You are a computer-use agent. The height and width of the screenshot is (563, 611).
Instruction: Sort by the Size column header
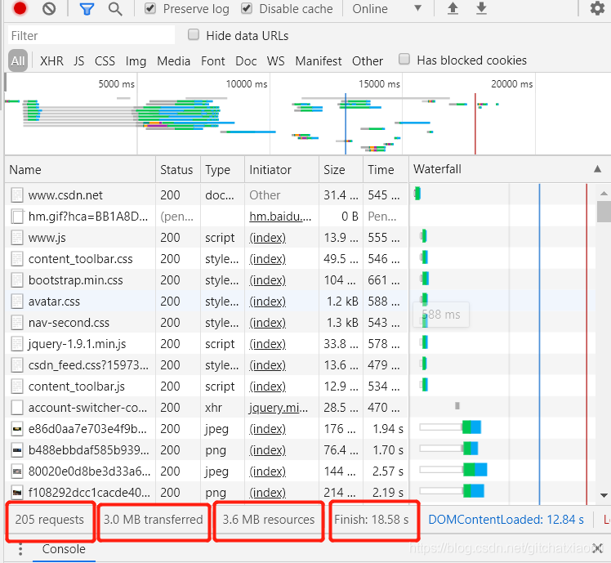[341, 170]
